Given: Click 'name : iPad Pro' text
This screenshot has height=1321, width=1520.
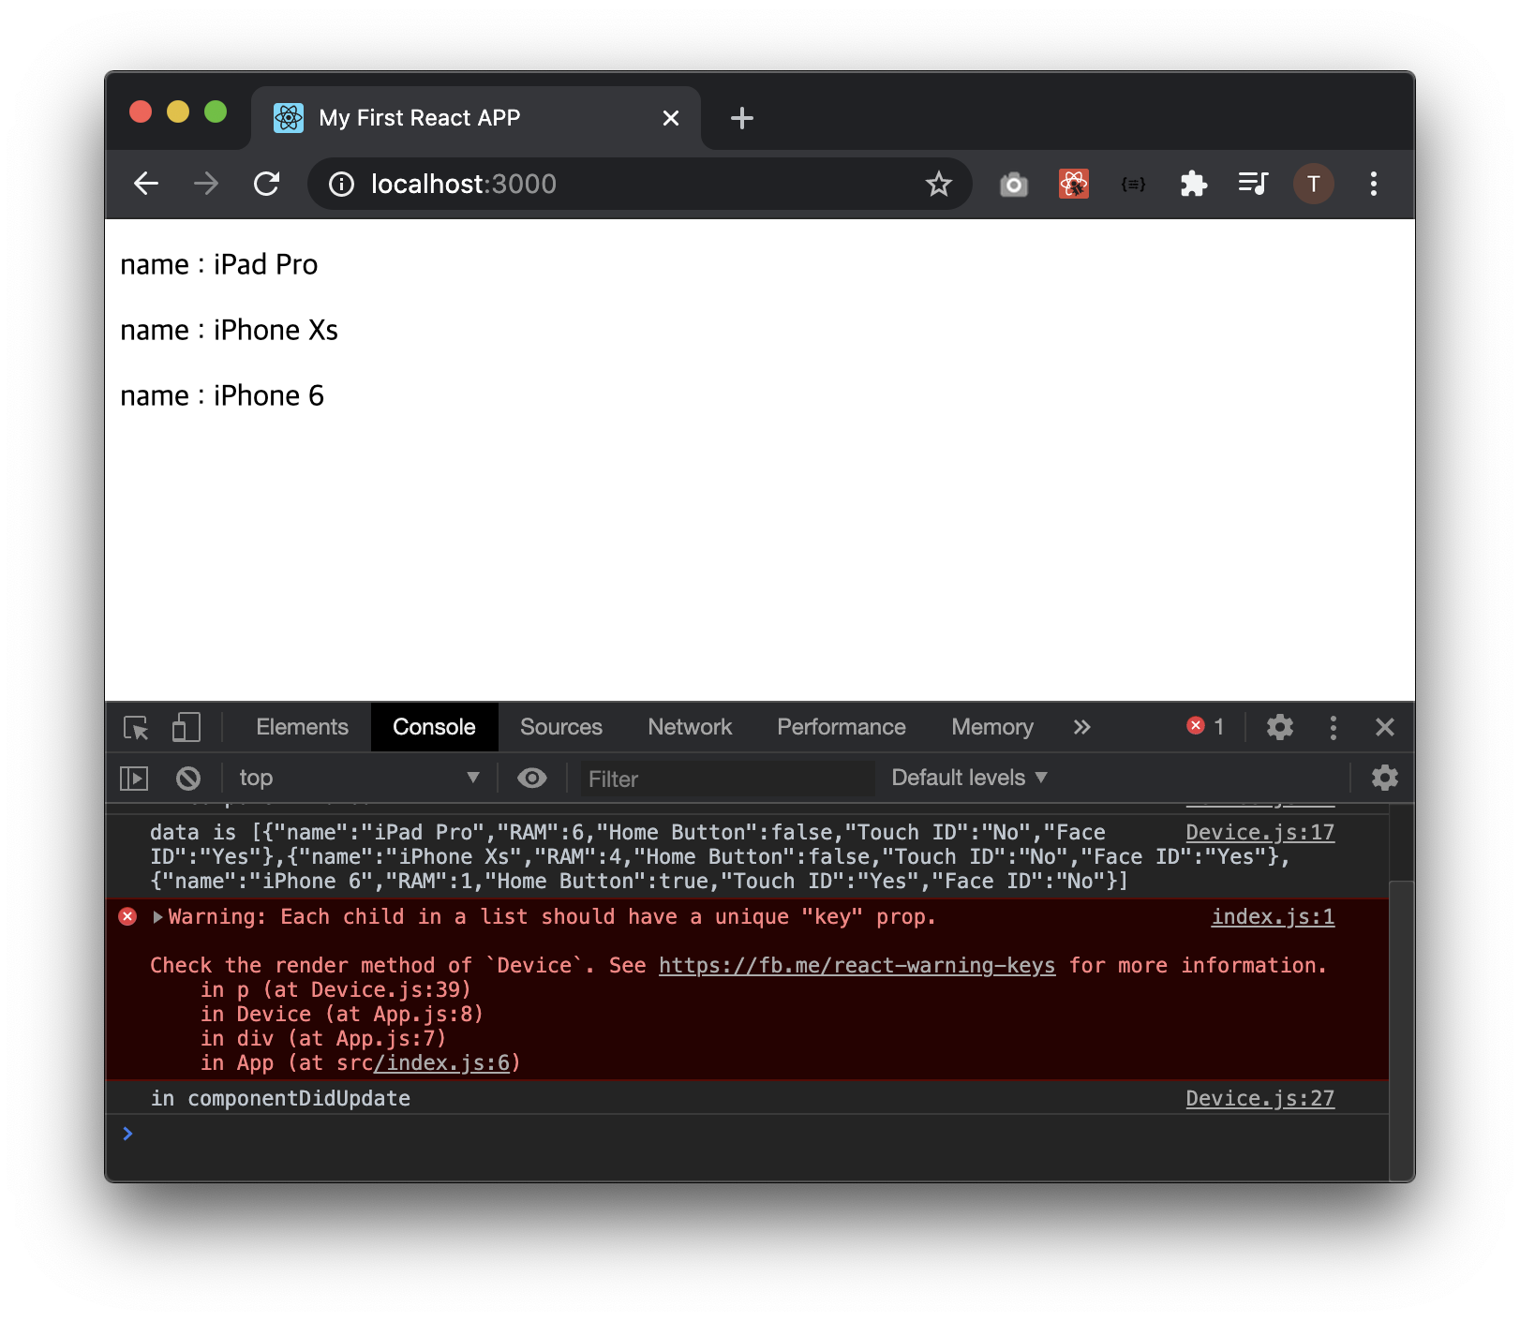Looking at the screenshot, I should coord(219,264).
